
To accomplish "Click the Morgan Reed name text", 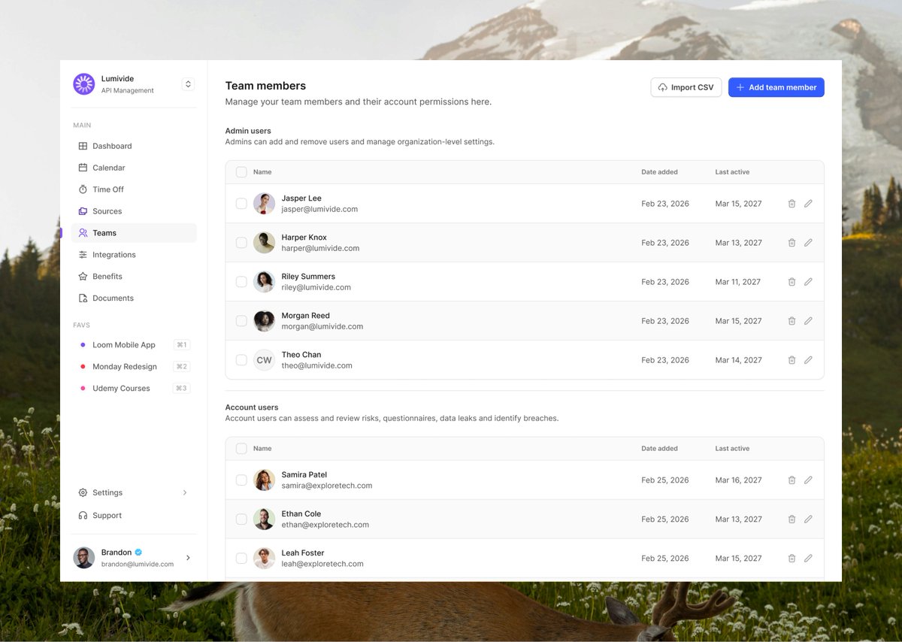I will coord(305,316).
